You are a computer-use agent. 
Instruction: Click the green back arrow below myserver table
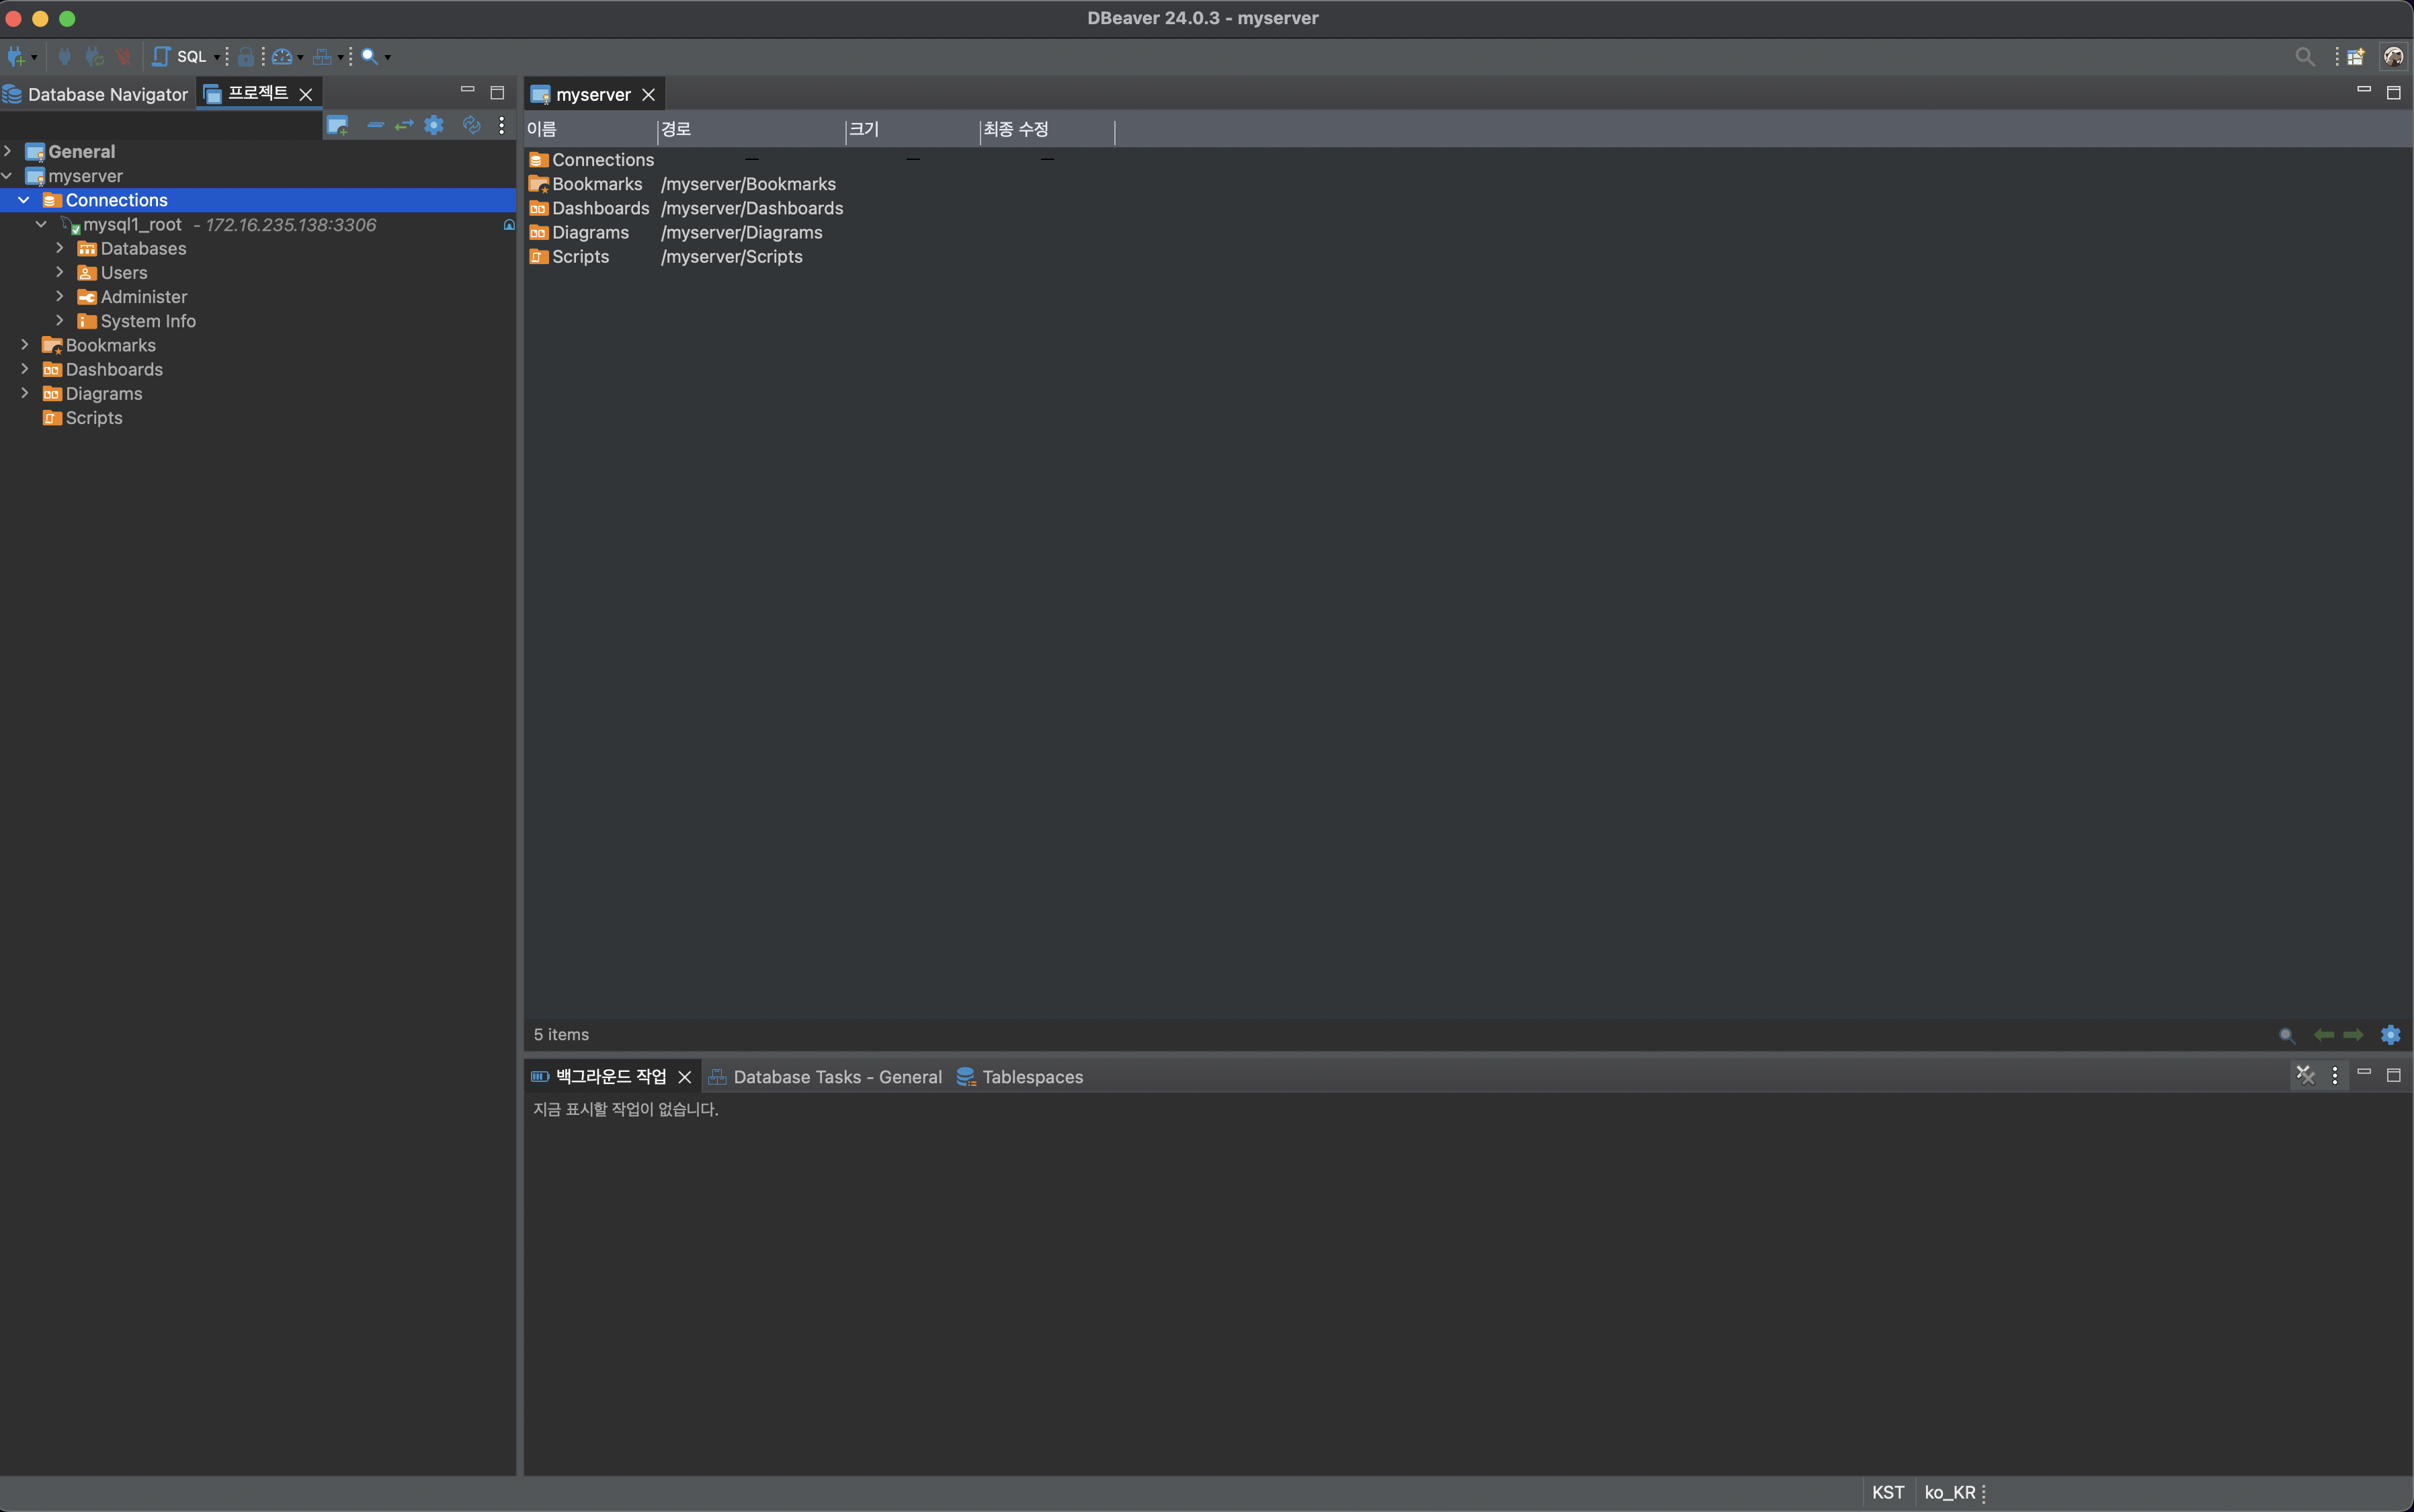pos(2324,1035)
